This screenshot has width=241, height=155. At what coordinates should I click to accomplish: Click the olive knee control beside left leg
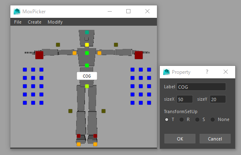click(x=70, y=111)
